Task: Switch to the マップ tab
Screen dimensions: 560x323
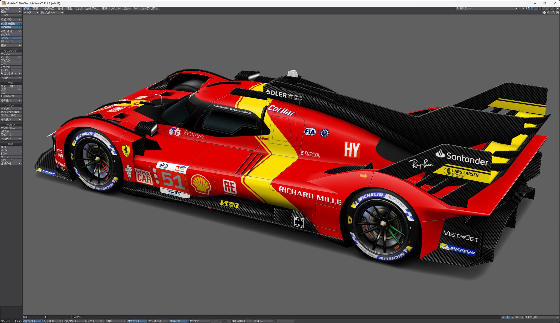Action: pos(78,8)
